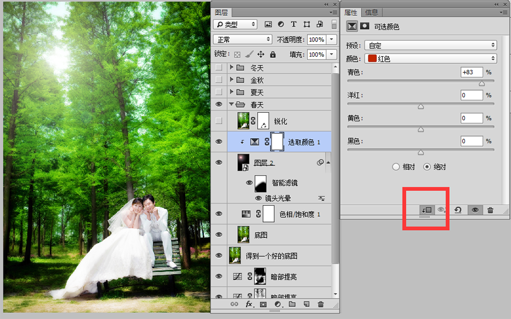
Task: Lock all padlock icon
Action: (x=273, y=54)
